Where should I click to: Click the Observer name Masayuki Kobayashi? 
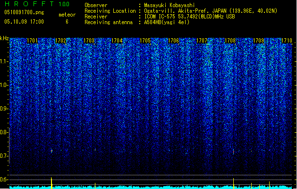[170, 5]
